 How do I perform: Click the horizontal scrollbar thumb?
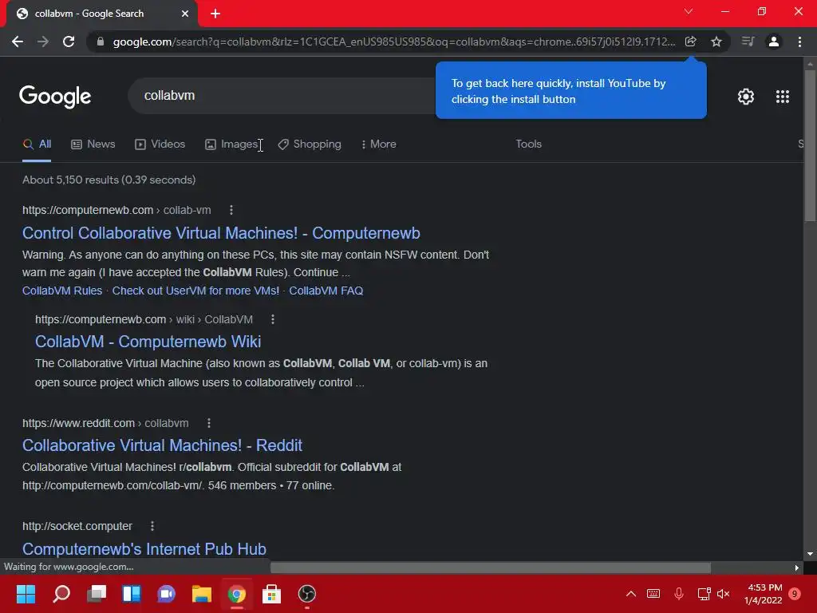tap(491, 568)
